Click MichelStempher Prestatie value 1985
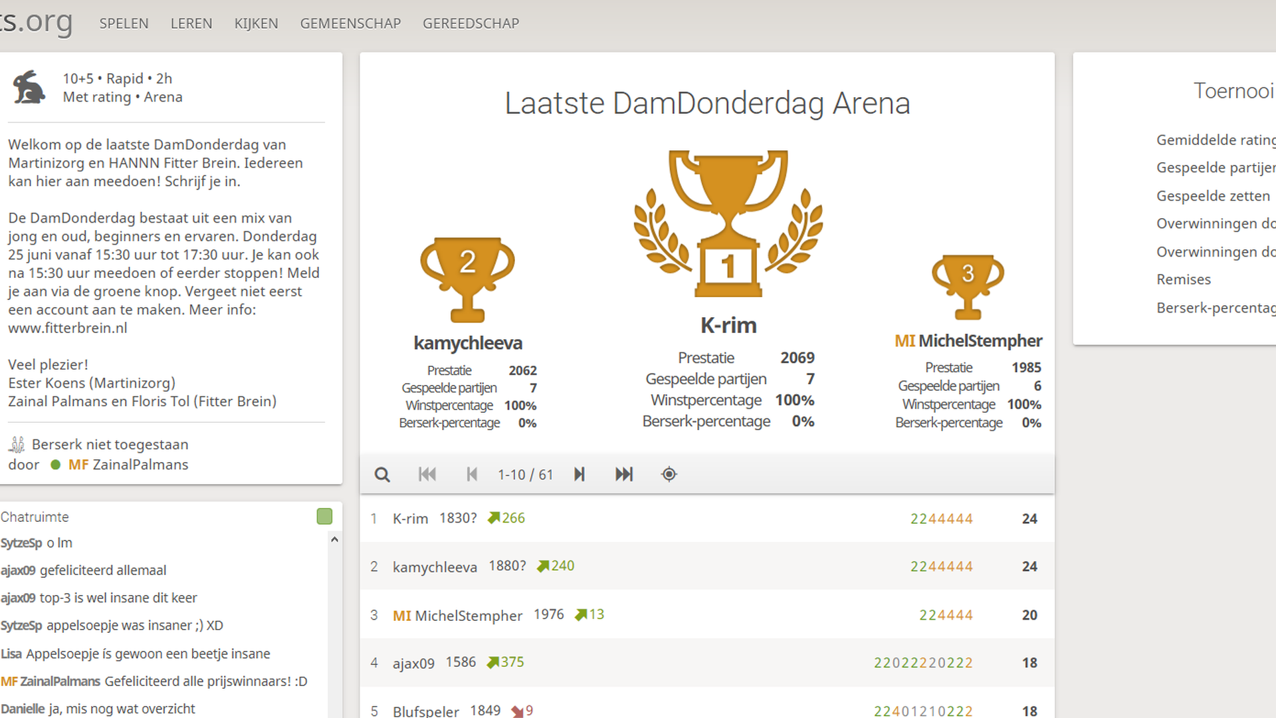1276x718 pixels. [1026, 368]
